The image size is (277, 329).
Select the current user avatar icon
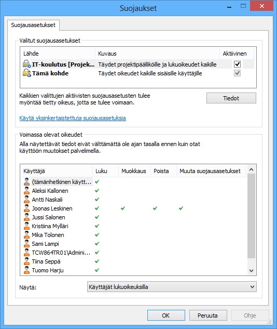[x=26, y=182]
